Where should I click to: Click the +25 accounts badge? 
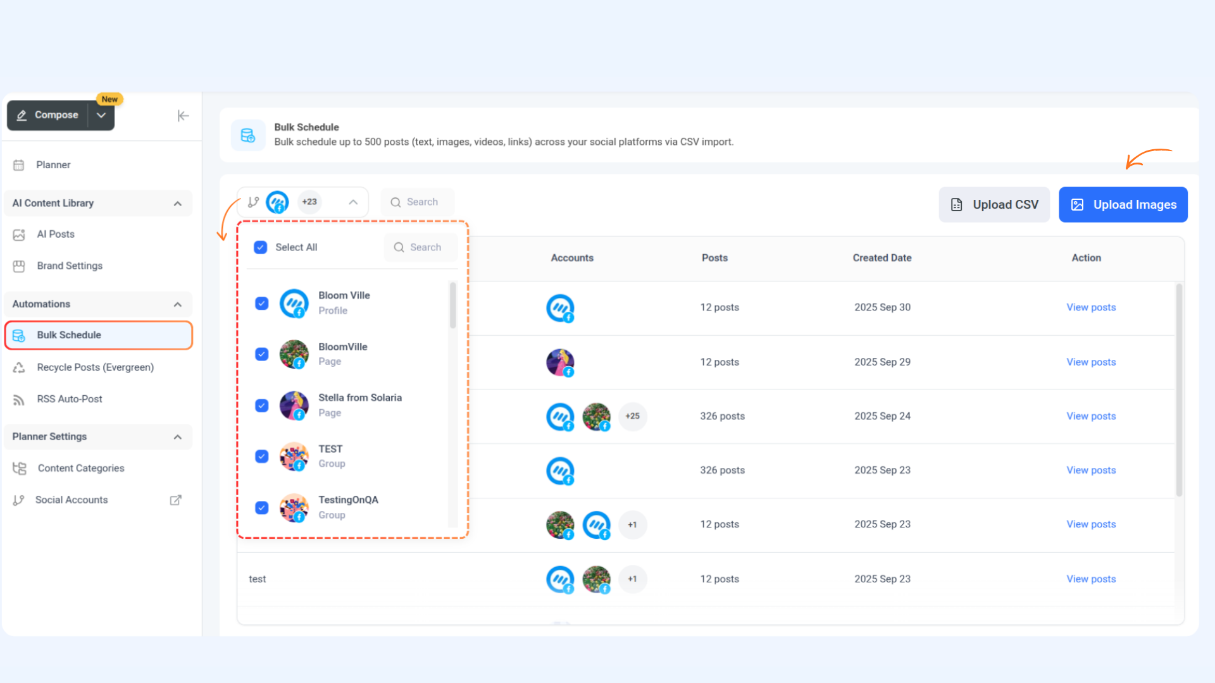pos(632,416)
